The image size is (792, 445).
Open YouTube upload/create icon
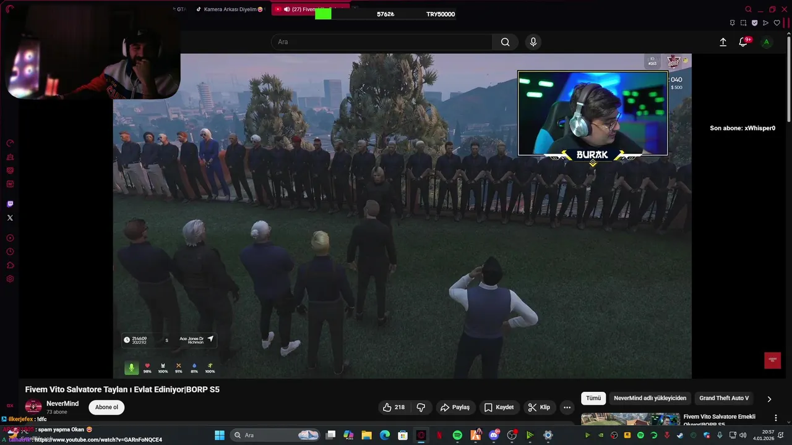(x=723, y=42)
